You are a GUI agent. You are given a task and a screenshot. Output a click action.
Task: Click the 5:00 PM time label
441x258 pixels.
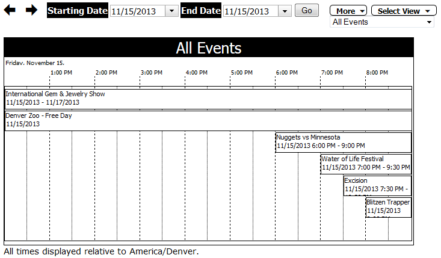coord(242,73)
